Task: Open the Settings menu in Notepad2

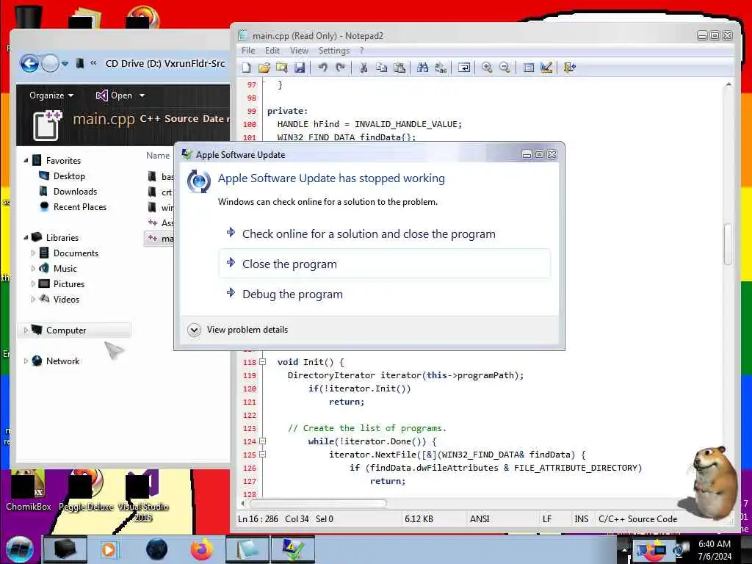Action: (x=334, y=51)
